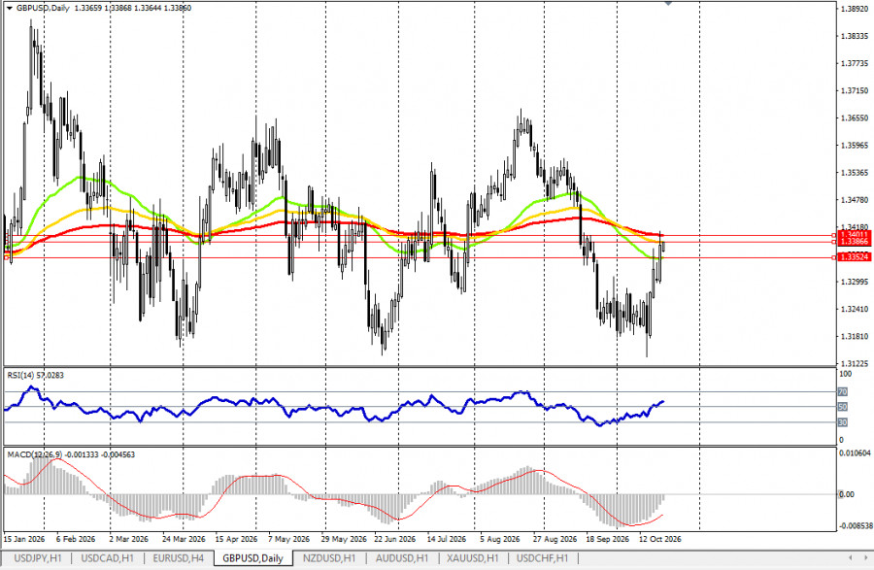This screenshot has height=570, width=874.
Task: Show the AUDUSD,H1 chart tab
Action: click(x=402, y=557)
